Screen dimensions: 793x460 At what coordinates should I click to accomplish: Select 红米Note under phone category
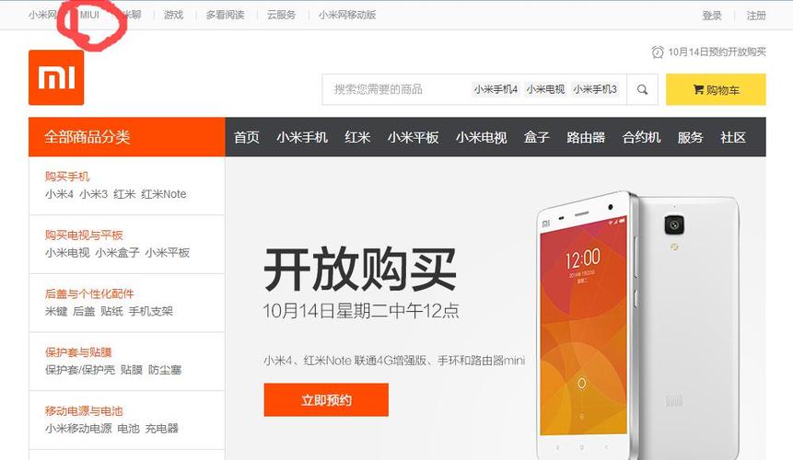pyautogui.click(x=164, y=194)
